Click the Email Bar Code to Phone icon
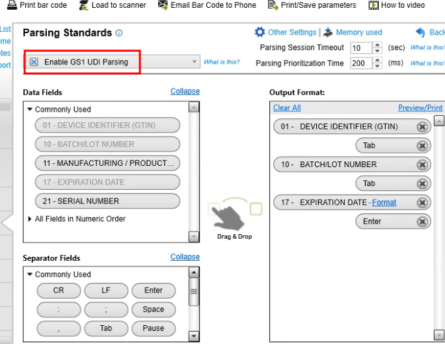Viewport: 445px width, 344px height. pos(163,5)
